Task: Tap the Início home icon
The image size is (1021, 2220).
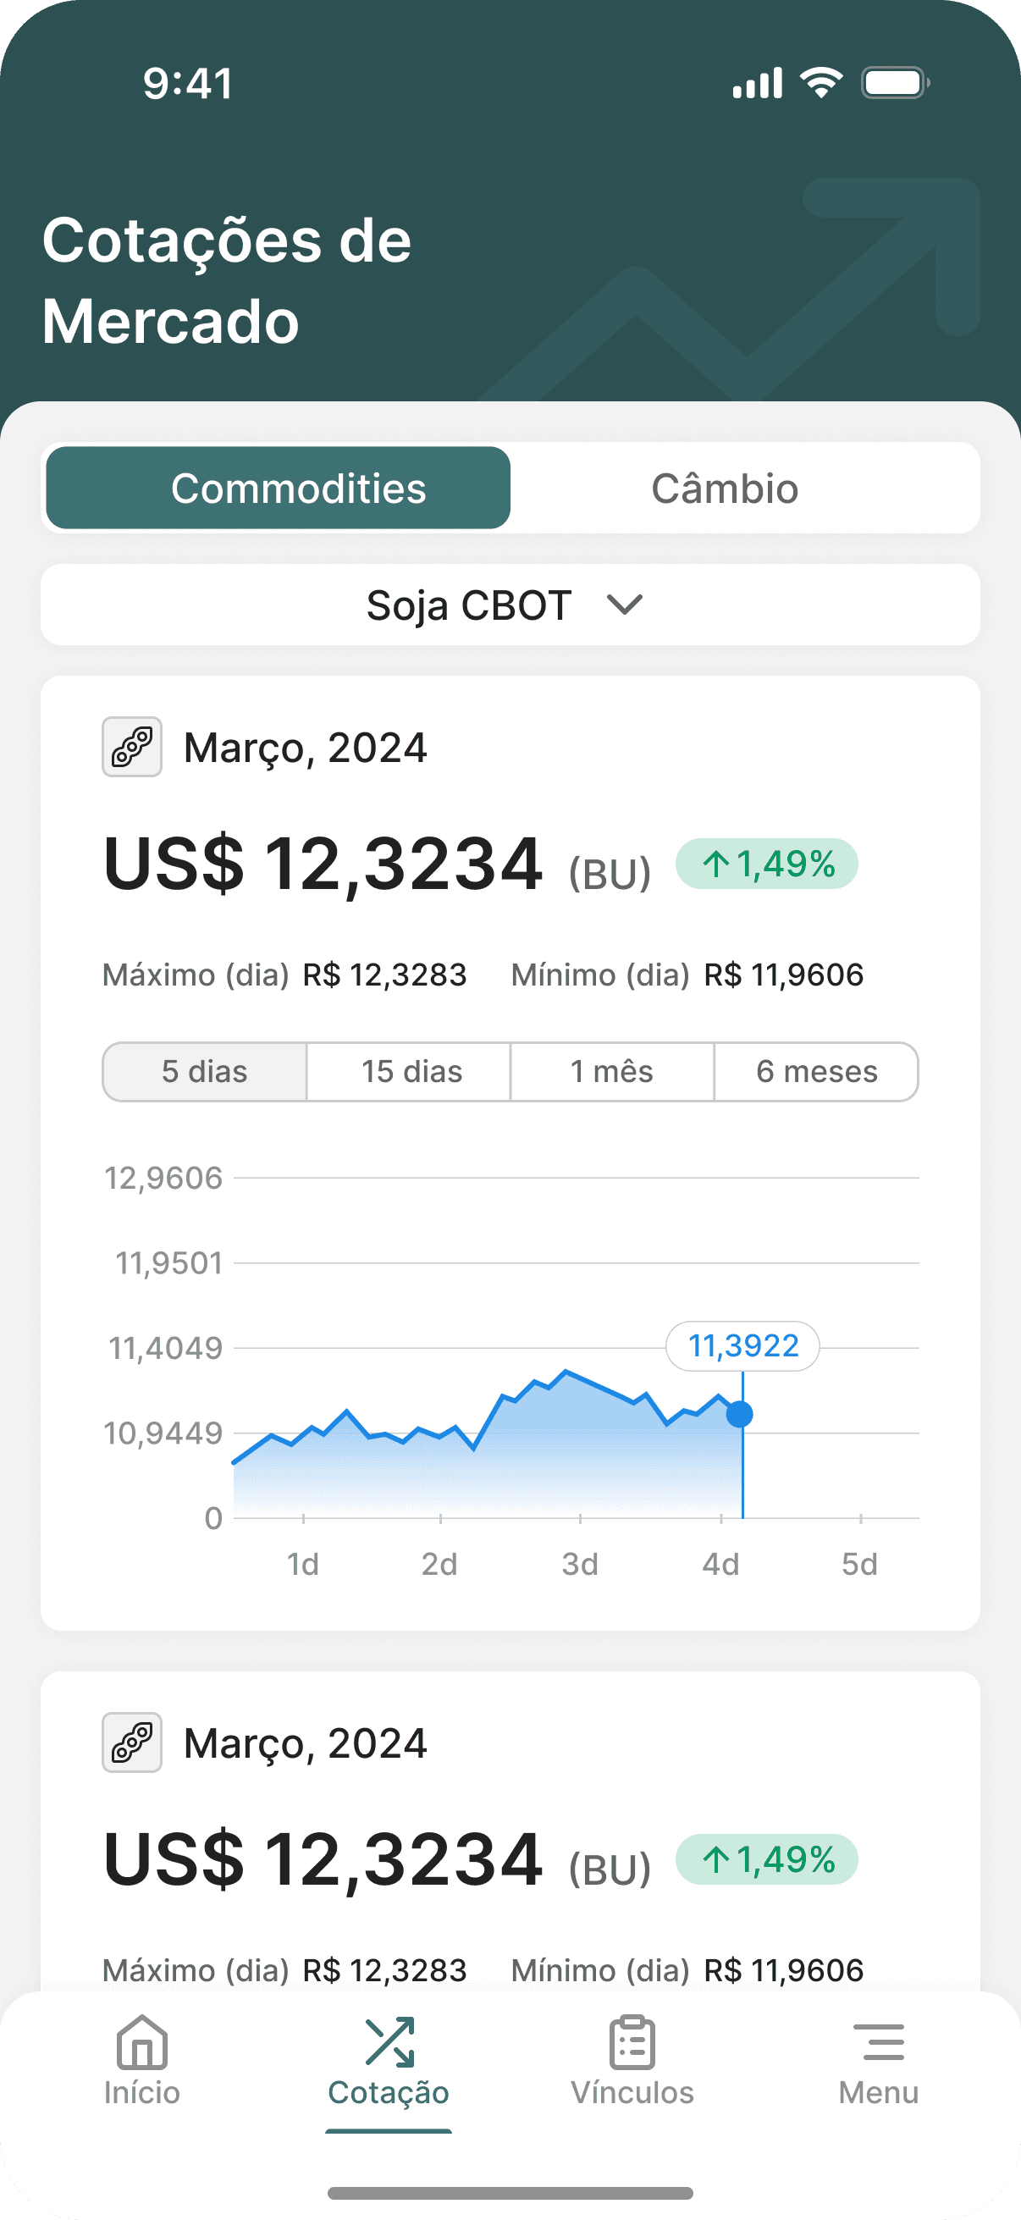Action: (141, 2041)
